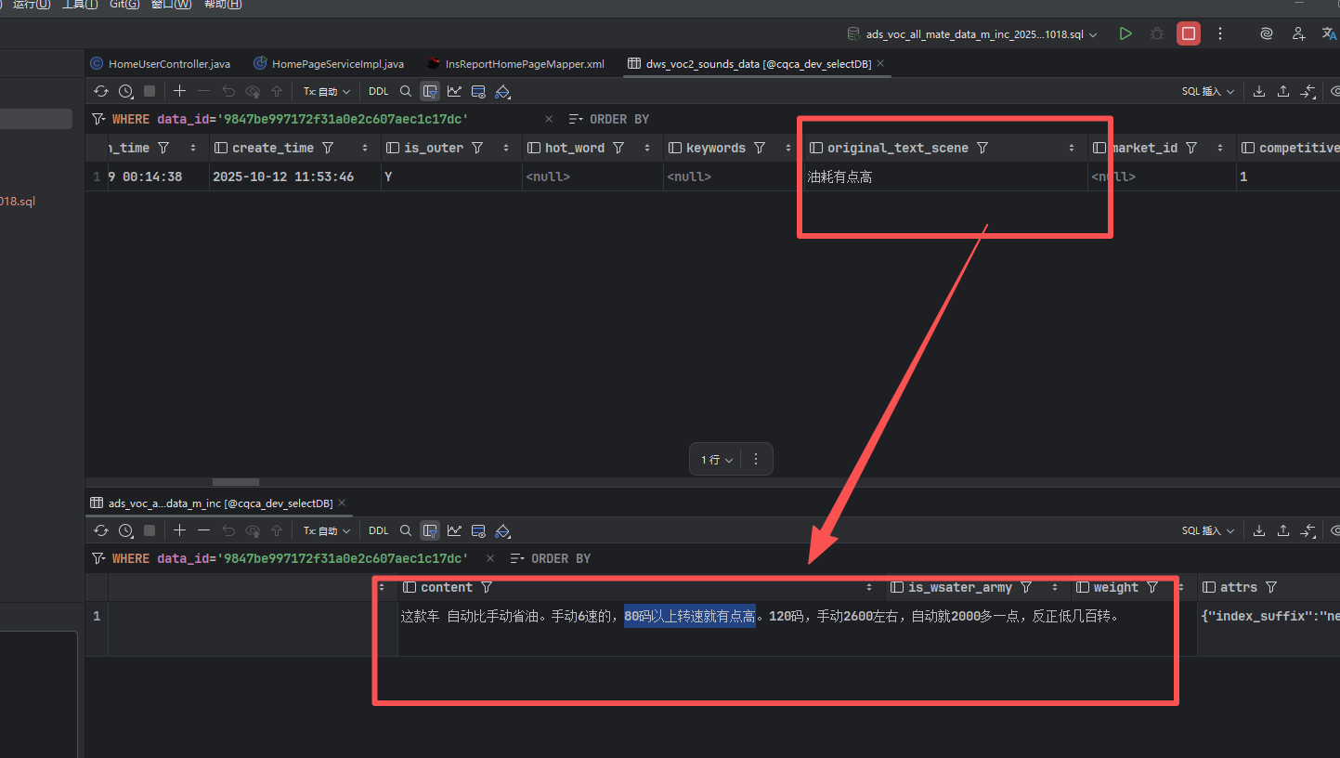Click the horizontal scrollbar of the upper table
Screen dimensions: 1340x758
[235, 482]
